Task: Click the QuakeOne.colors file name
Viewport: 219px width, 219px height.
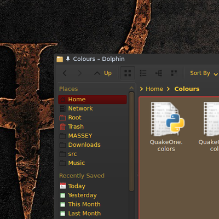Action: 166,146
